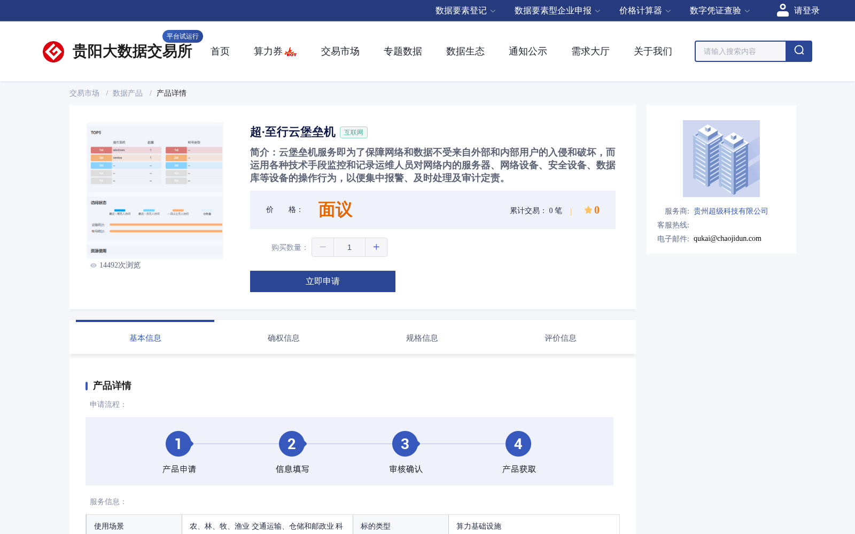The image size is (855, 534).
Task: Click the step 1 产品申请 circle
Action: click(x=178, y=444)
